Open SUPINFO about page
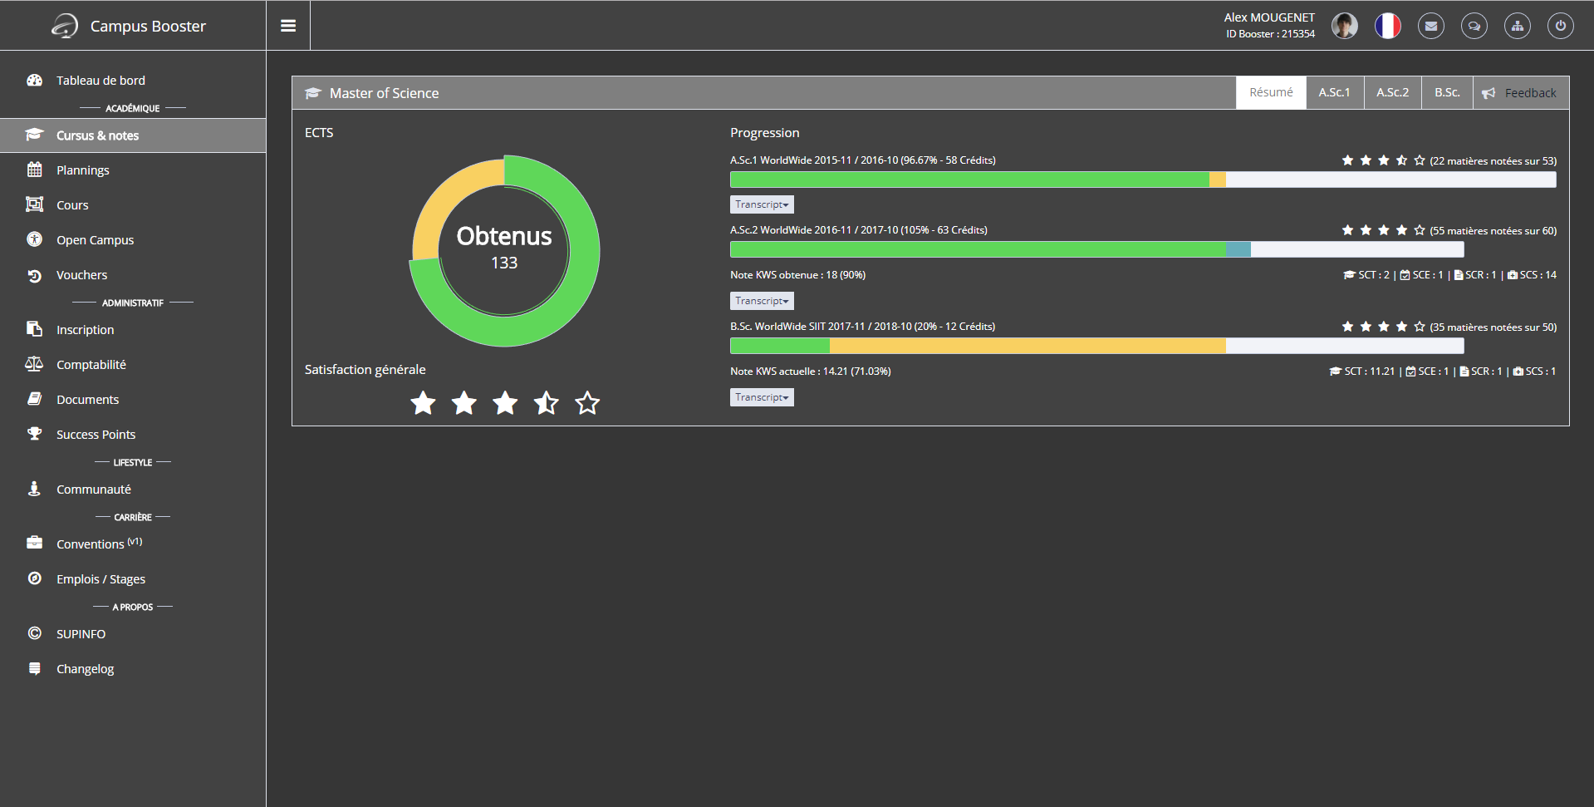1594x807 pixels. (81, 634)
